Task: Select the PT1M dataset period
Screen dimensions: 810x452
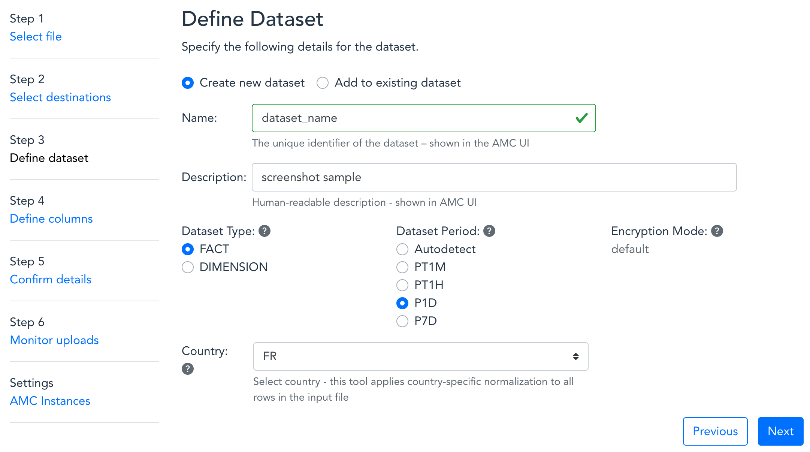Action: point(402,267)
